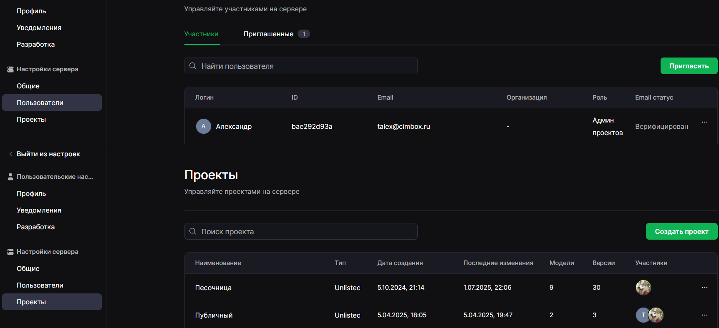Focus the Найти пользователя search field
The width and height of the screenshot is (719, 328).
coord(307,66)
